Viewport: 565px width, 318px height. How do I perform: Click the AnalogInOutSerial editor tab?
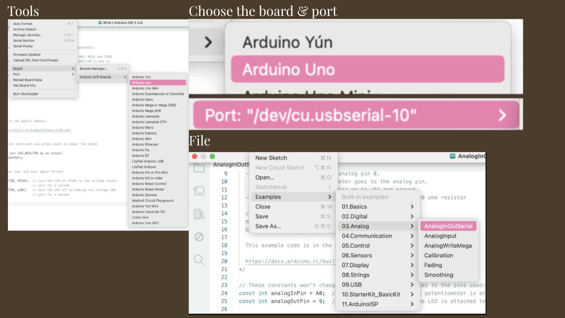[x=231, y=165]
